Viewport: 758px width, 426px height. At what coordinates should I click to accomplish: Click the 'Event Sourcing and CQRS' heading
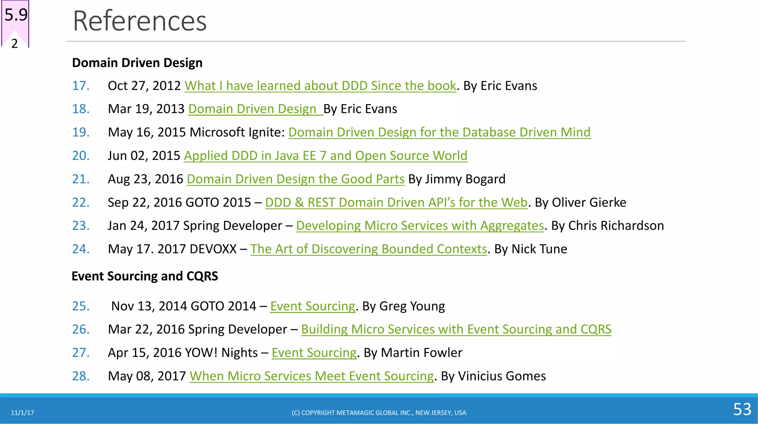click(x=145, y=276)
